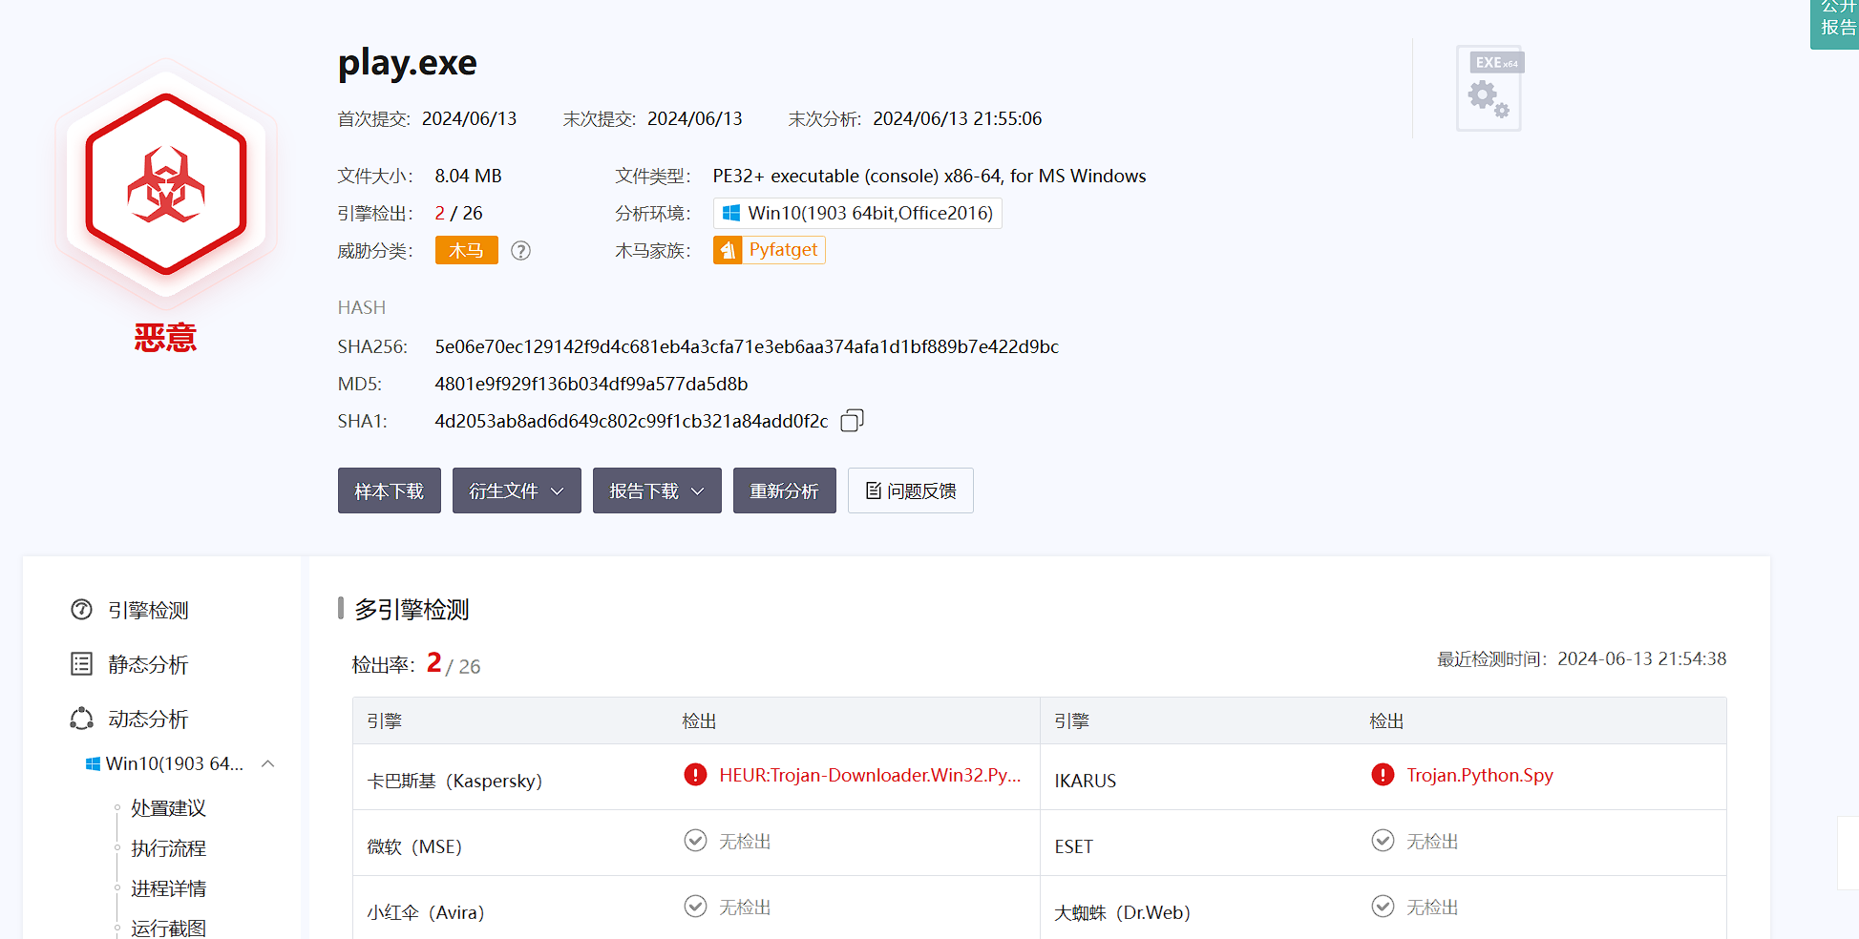Go to 动态分析 section

(148, 719)
